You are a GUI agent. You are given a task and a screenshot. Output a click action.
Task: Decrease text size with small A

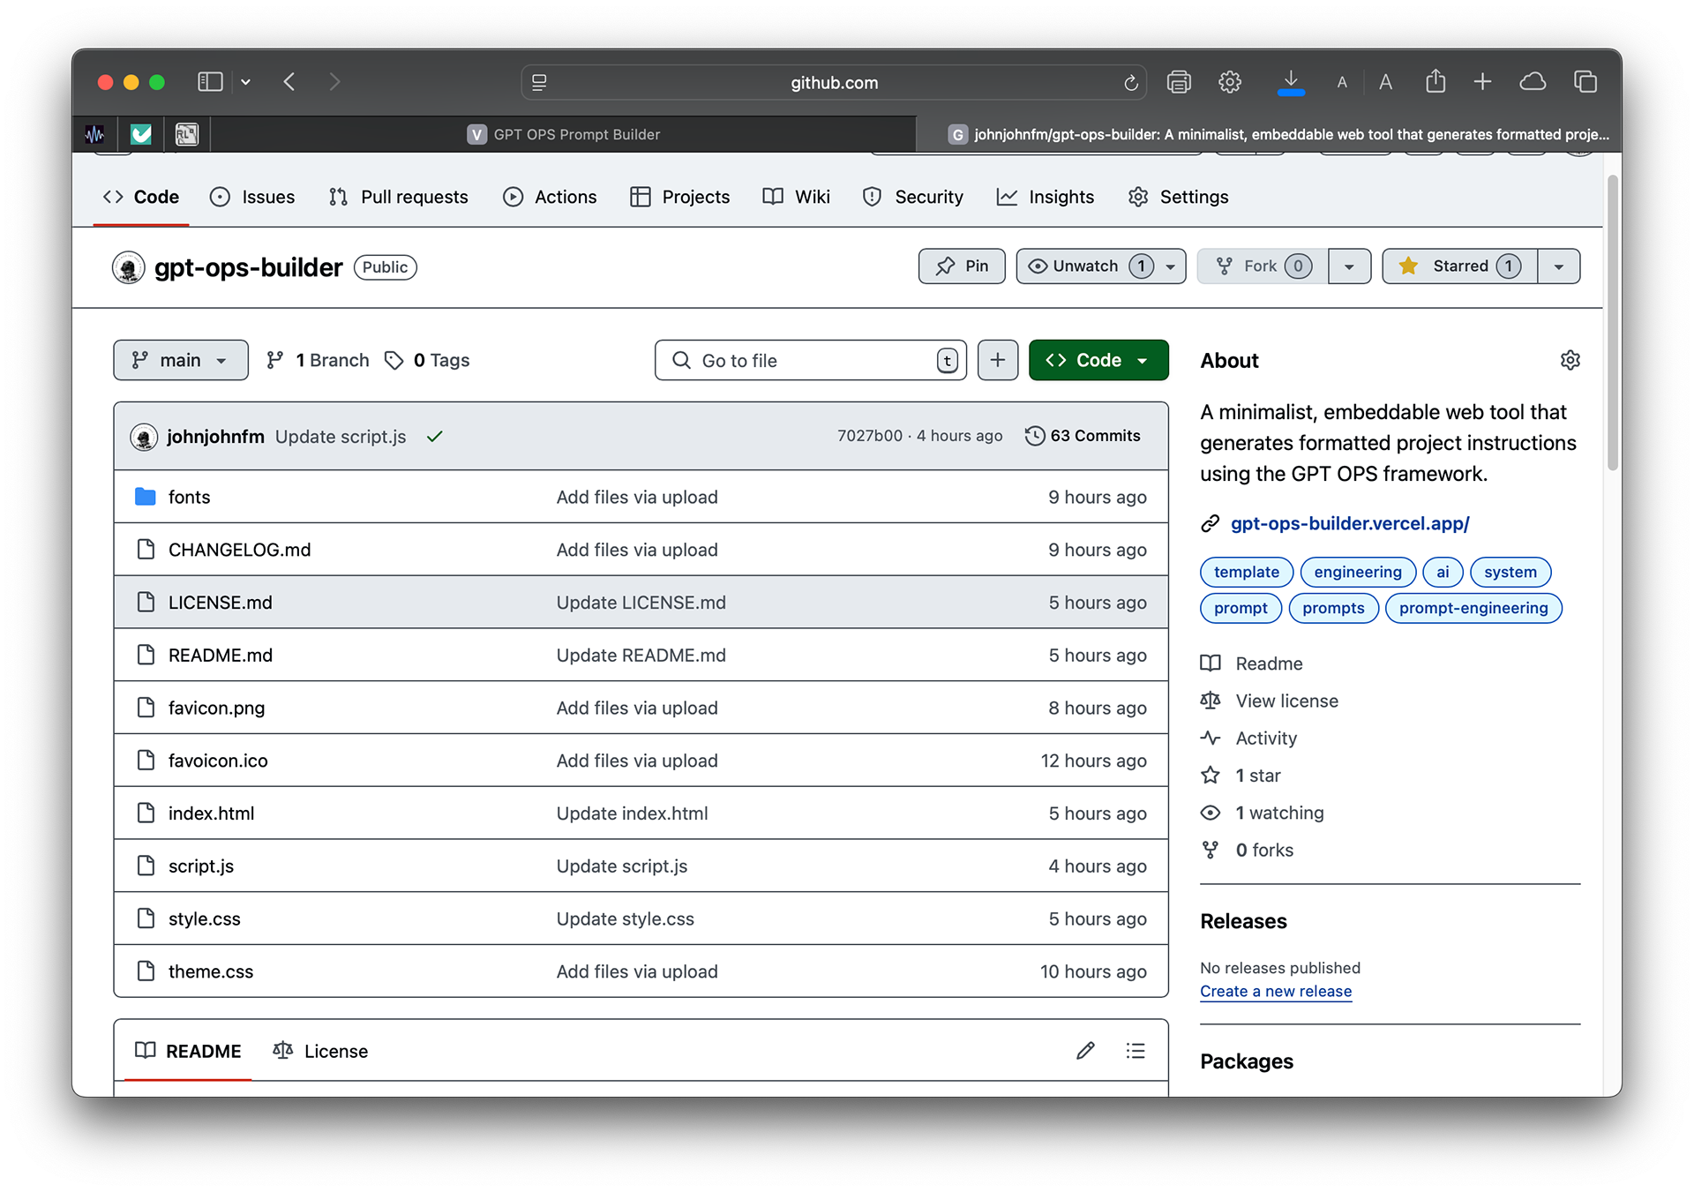pyautogui.click(x=1342, y=83)
